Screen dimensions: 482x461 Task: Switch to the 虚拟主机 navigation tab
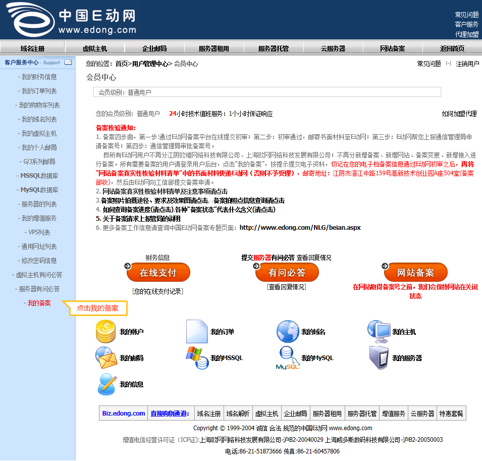point(95,48)
